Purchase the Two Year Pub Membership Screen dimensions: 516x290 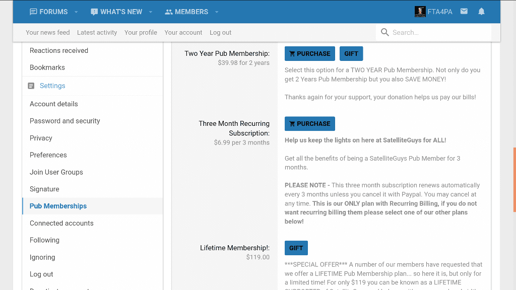310,54
